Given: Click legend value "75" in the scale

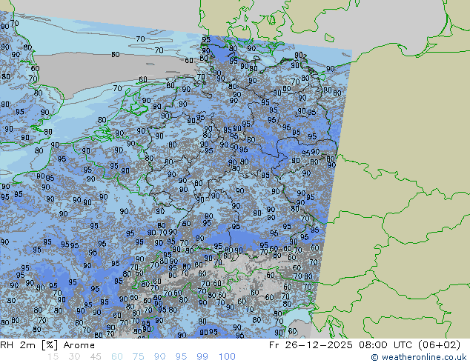Looking at the screenshot, I should [138, 357].
